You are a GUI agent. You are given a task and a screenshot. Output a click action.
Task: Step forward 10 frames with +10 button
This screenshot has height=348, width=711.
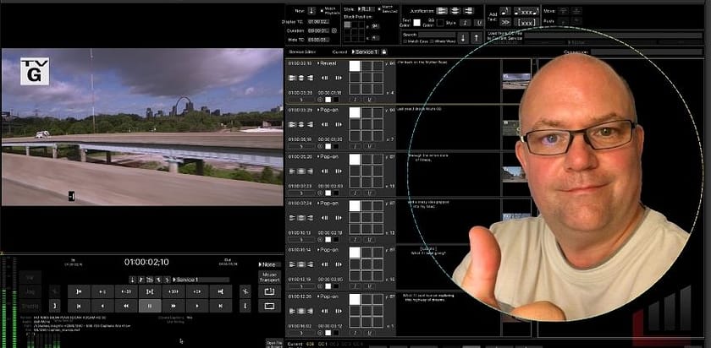click(x=174, y=291)
